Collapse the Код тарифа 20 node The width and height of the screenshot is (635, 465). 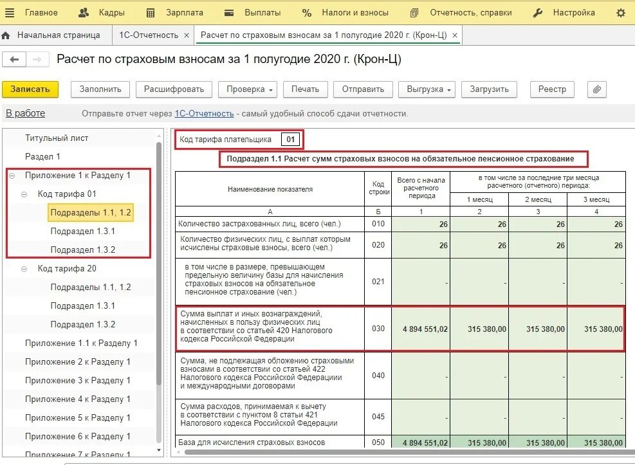click(24, 269)
